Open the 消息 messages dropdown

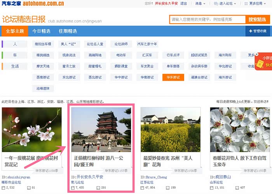coord(200,3)
